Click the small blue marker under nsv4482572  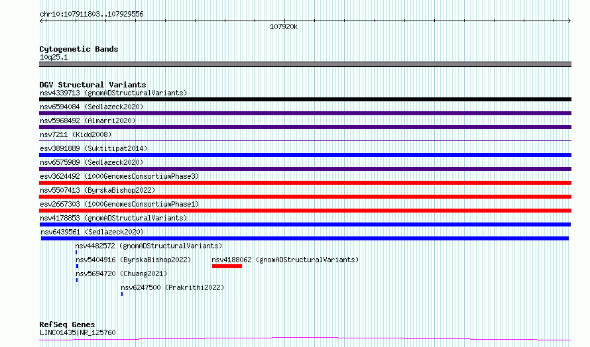[x=76, y=252]
